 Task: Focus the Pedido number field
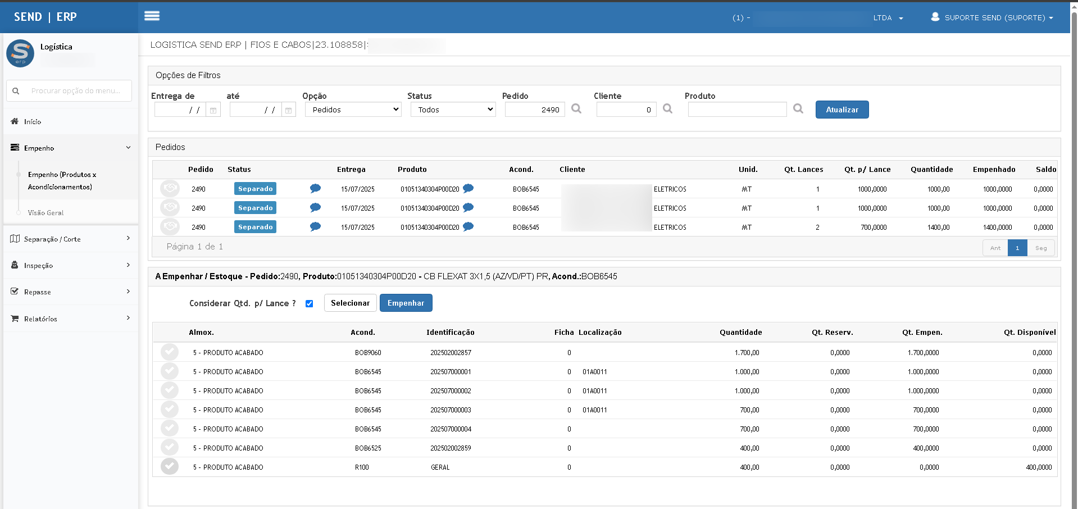pyautogui.click(x=535, y=110)
